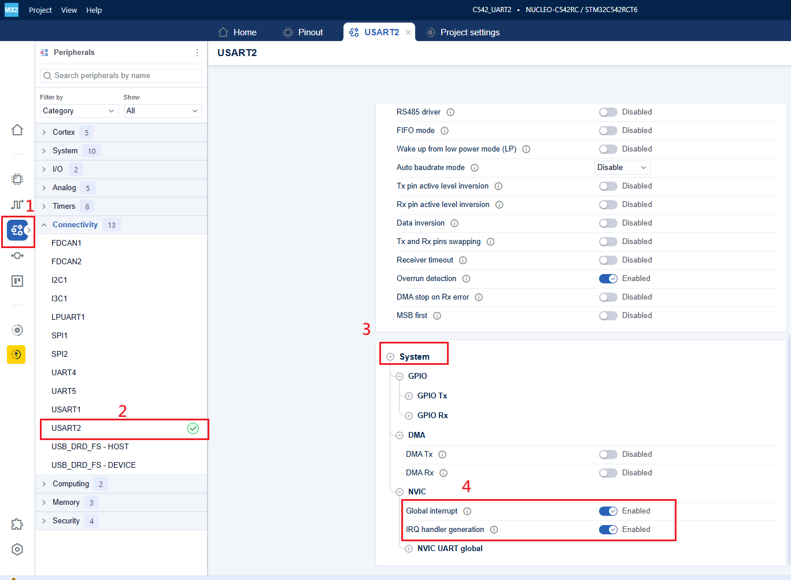Show info for Auto baudrate mode
The width and height of the screenshot is (791, 580).
(475, 168)
